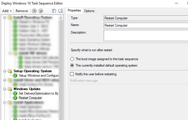The image size is (188, 120).
Task: Select the Setup Operating System group label
Action: [33, 71]
